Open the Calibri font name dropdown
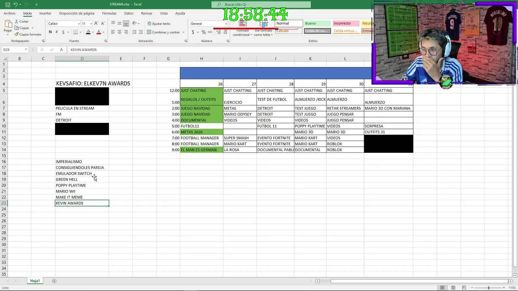The height and width of the screenshot is (291, 518). tap(79, 23)
